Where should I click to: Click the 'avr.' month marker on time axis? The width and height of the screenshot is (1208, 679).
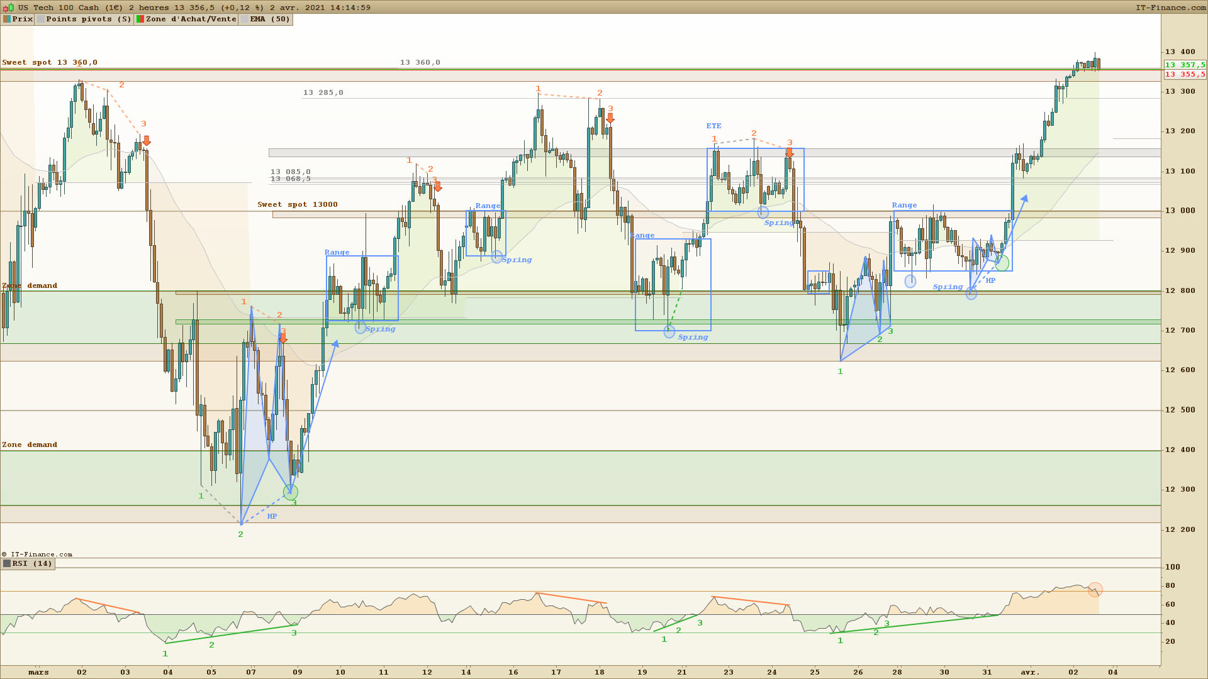pyautogui.click(x=1030, y=672)
